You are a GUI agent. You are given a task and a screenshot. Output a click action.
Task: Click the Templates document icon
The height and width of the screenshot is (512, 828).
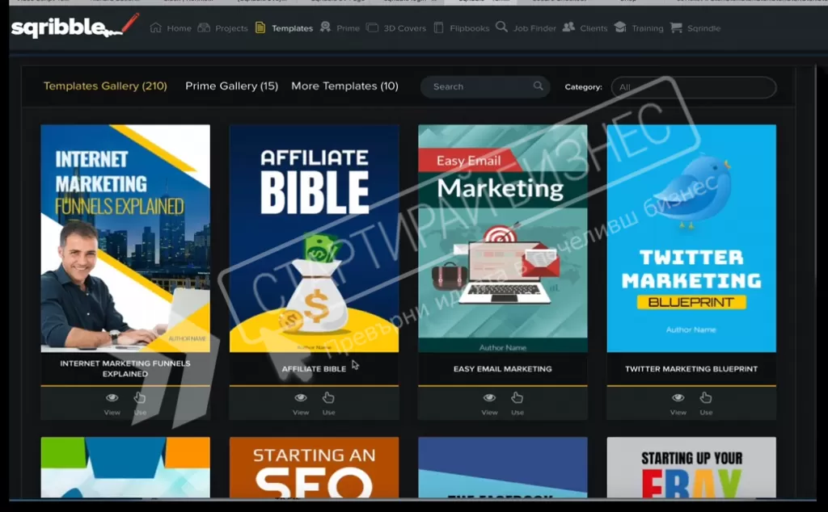pyautogui.click(x=260, y=27)
